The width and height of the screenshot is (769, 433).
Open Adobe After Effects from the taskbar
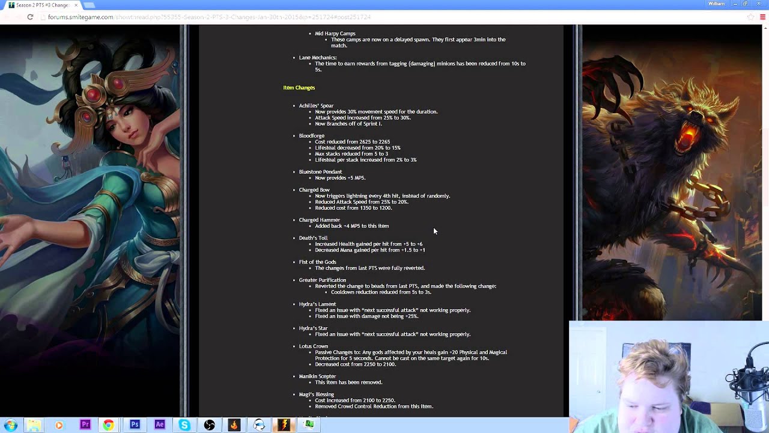(x=159, y=425)
